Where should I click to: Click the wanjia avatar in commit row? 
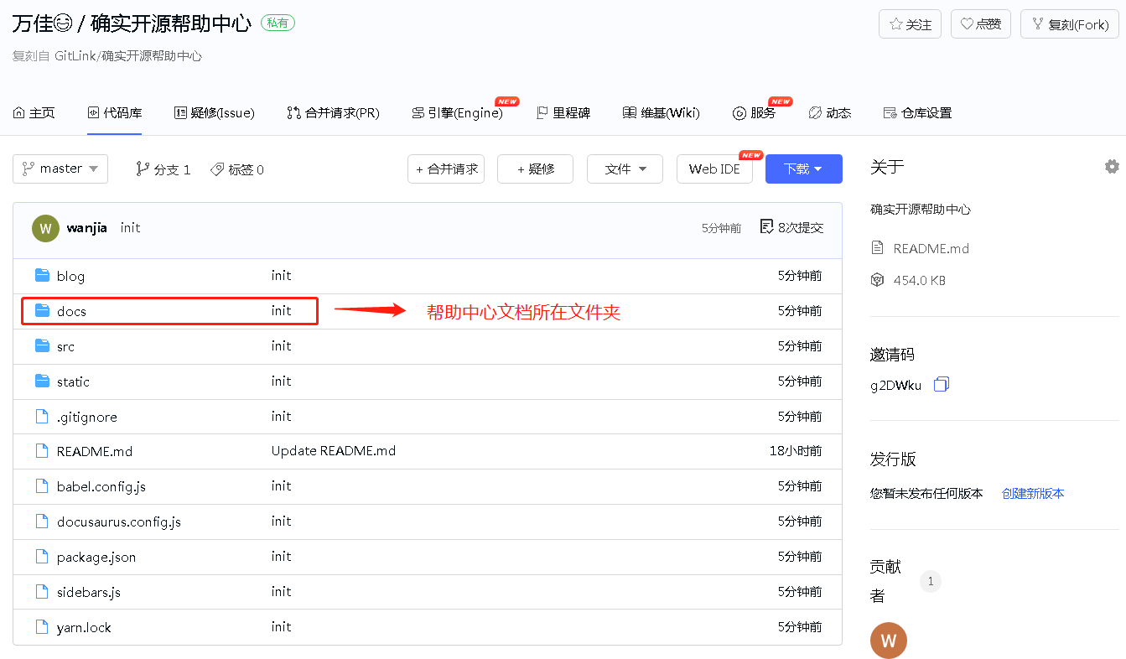tap(45, 228)
